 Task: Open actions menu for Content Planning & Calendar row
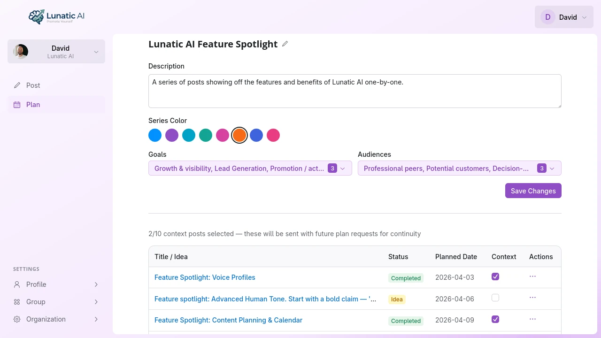pos(532,319)
